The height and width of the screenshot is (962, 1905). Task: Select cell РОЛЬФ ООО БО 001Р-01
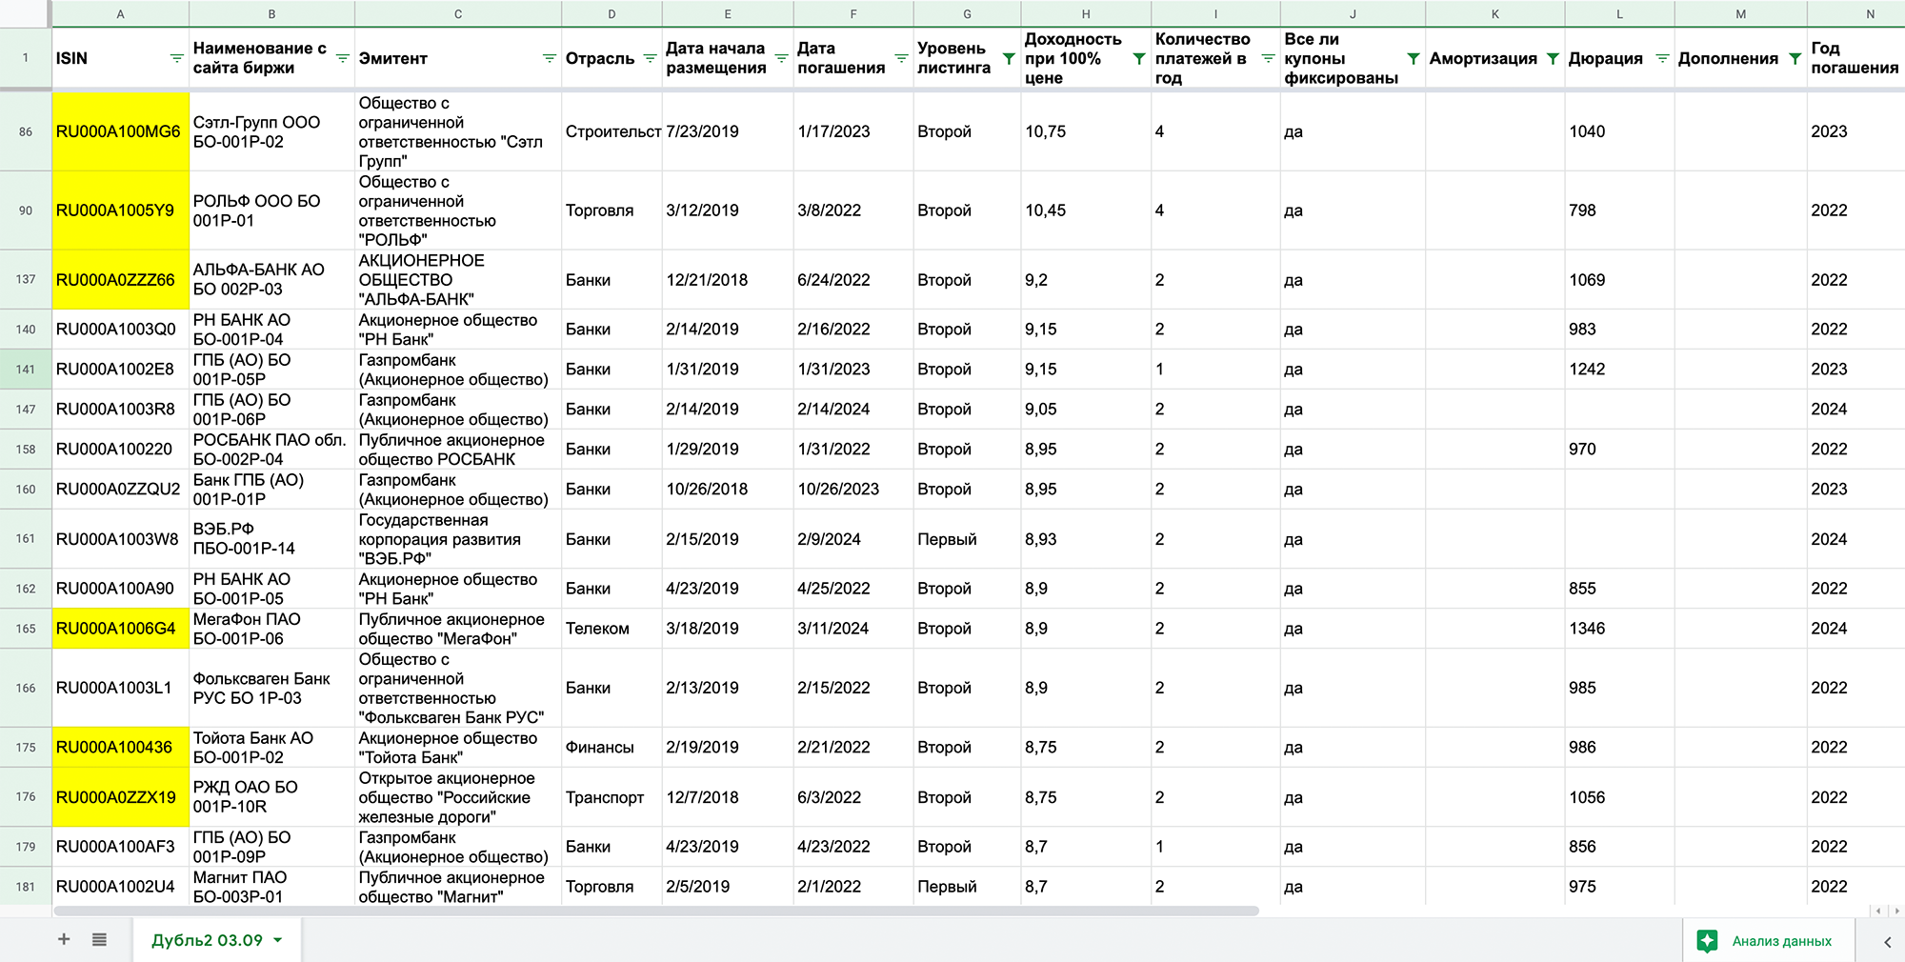pos(271,210)
